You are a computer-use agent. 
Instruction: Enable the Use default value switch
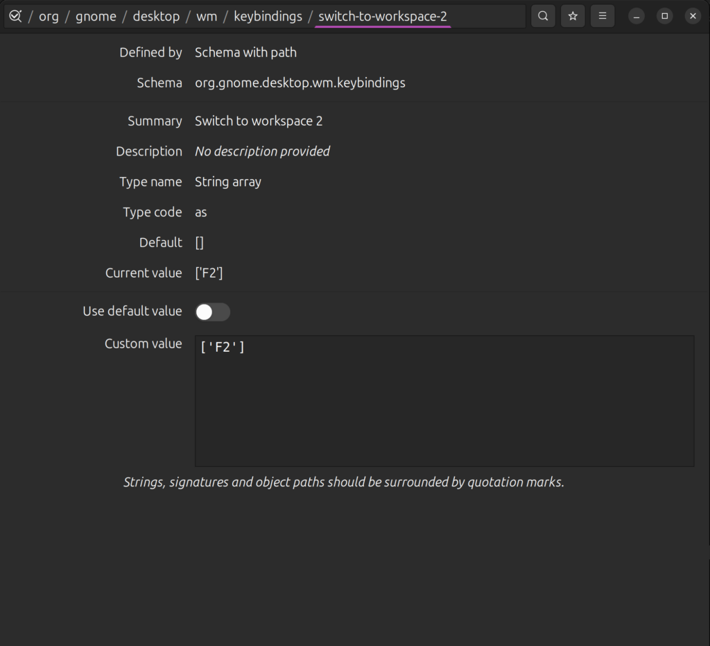[x=212, y=312]
